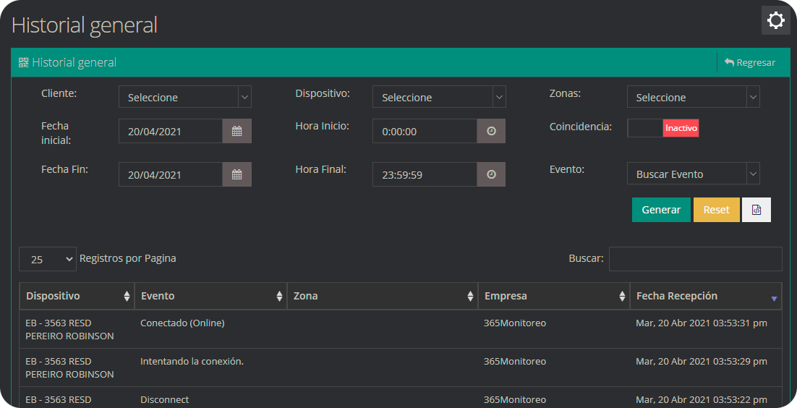Screen dimensions: 797x408
Task: Click the yellow Reset button
Action: pyautogui.click(x=716, y=210)
